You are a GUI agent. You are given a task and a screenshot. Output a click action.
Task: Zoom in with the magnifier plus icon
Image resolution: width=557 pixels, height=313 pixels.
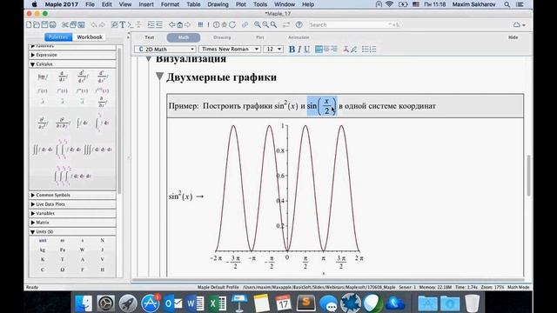click(x=258, y=24)
